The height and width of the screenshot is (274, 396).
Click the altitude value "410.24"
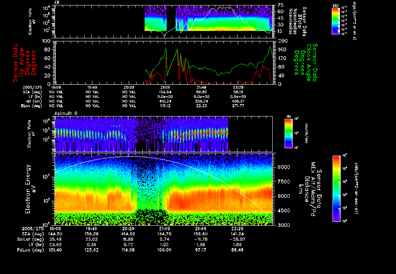click(165, 101)
